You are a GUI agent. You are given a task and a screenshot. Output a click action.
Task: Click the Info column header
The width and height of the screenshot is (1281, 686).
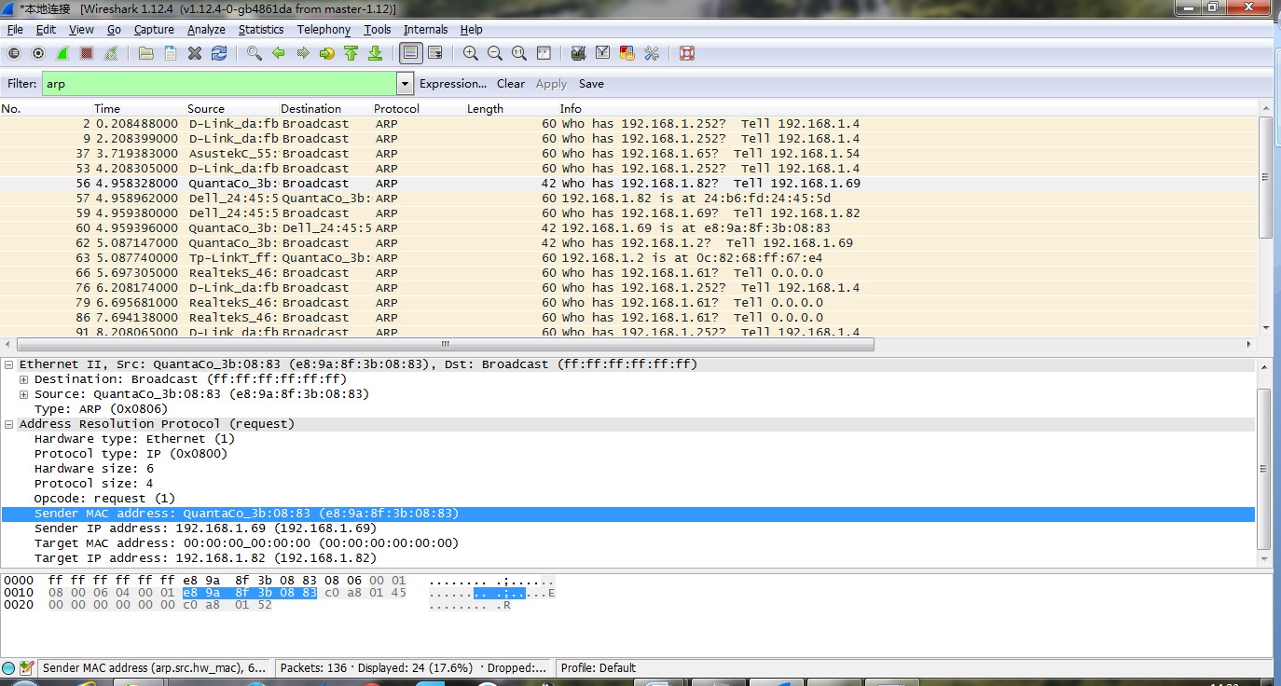pyautogui.click(x=906, y=108)
